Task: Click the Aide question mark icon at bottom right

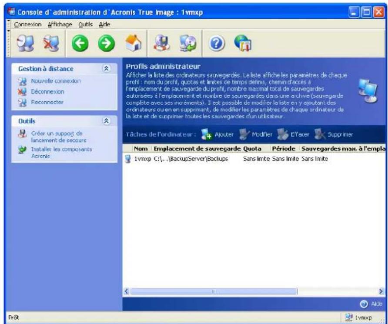Action: [x=364, y=304]
